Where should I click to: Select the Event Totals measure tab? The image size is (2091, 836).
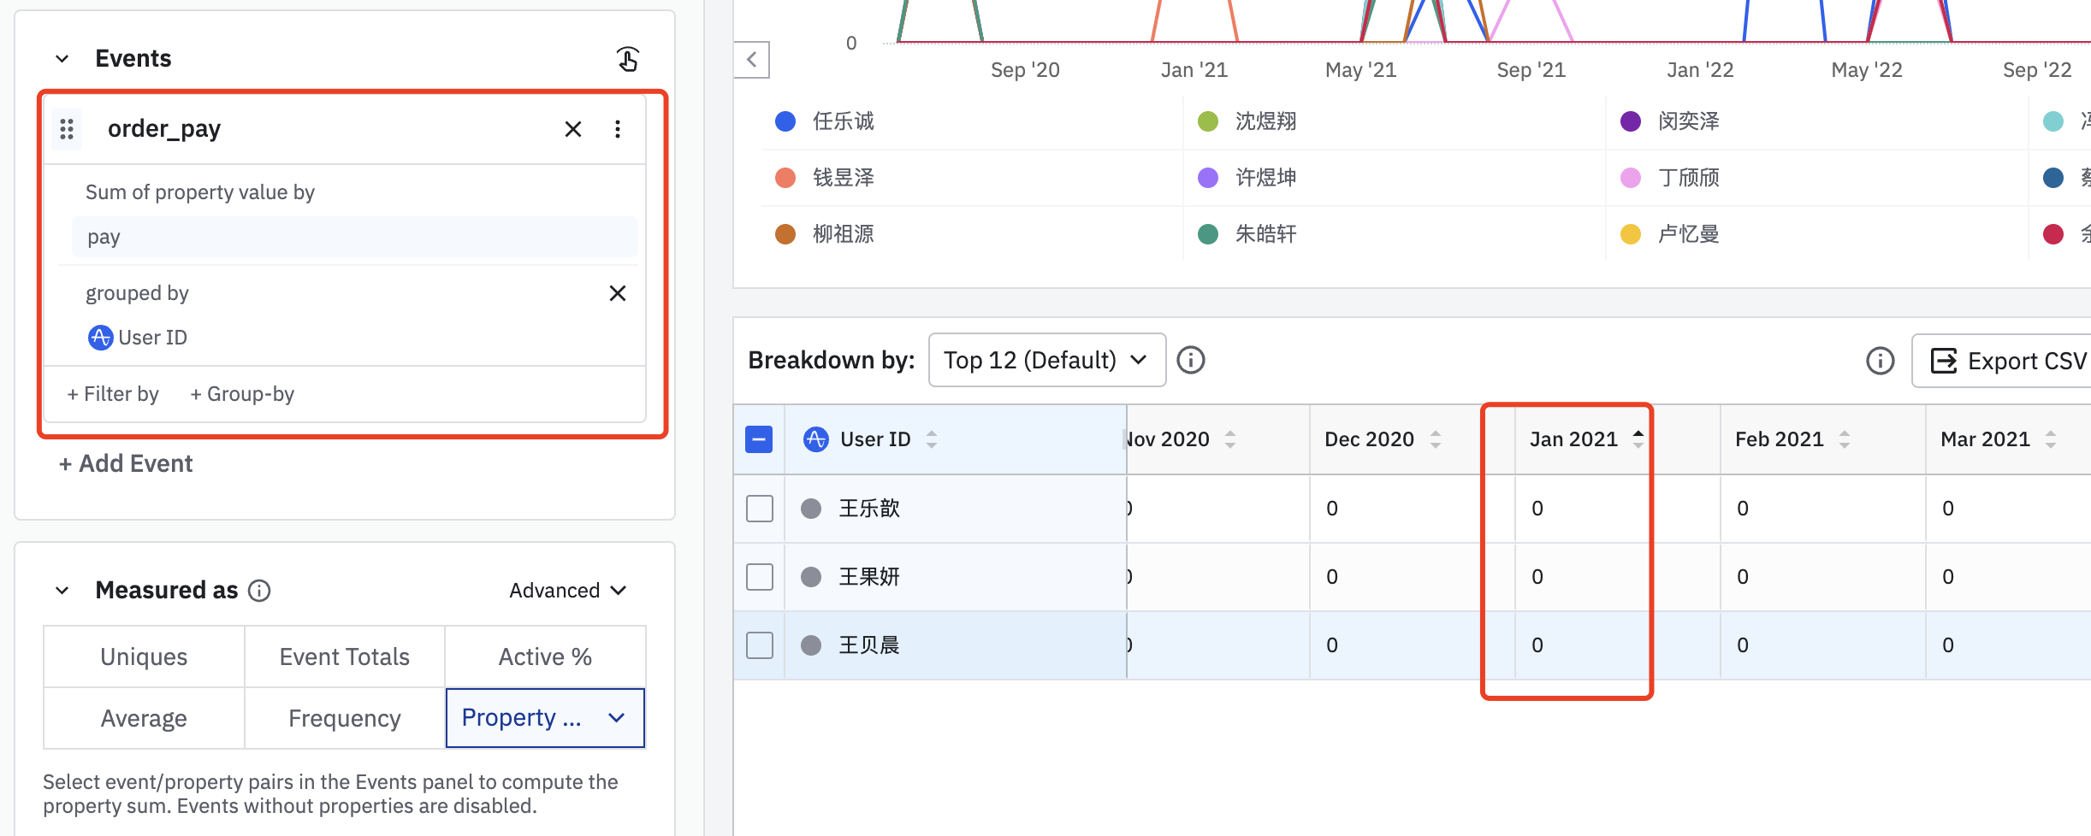click(345, 656)
